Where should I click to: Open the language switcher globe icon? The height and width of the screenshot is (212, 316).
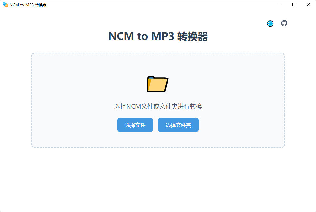pos(270,23)
